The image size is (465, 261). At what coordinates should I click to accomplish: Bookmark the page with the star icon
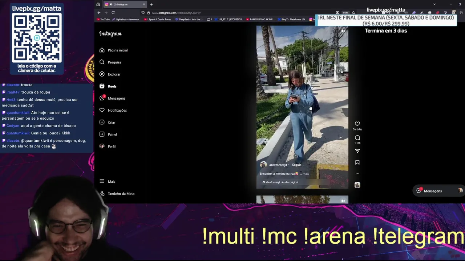[353, 13]
